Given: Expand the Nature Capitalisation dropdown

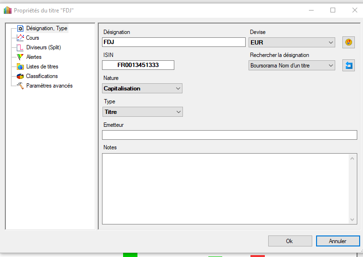Looking at the screenshot, I should coord(142,89).
